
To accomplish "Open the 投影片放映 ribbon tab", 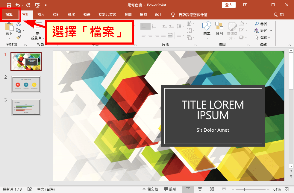I will (x=107, y=15).
